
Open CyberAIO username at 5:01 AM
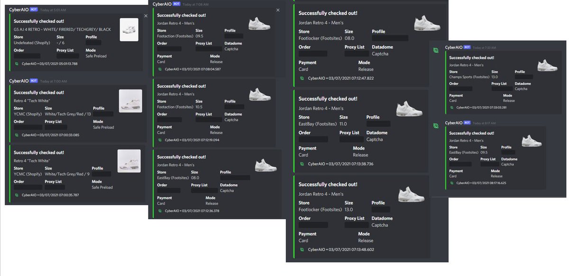19,9
